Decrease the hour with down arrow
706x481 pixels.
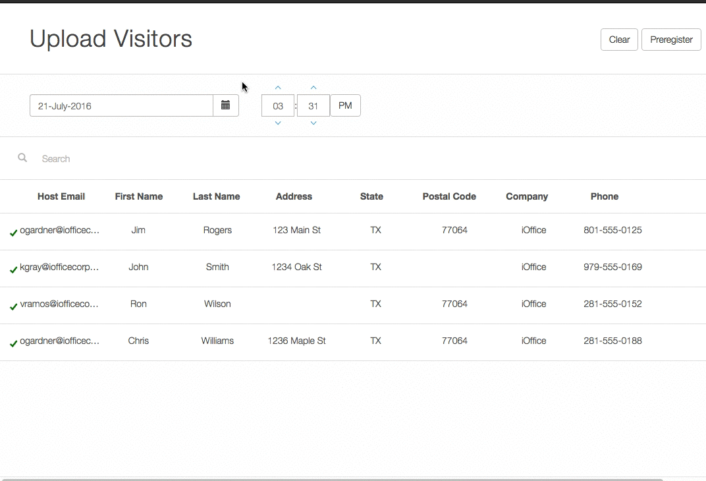click(278, 123)
